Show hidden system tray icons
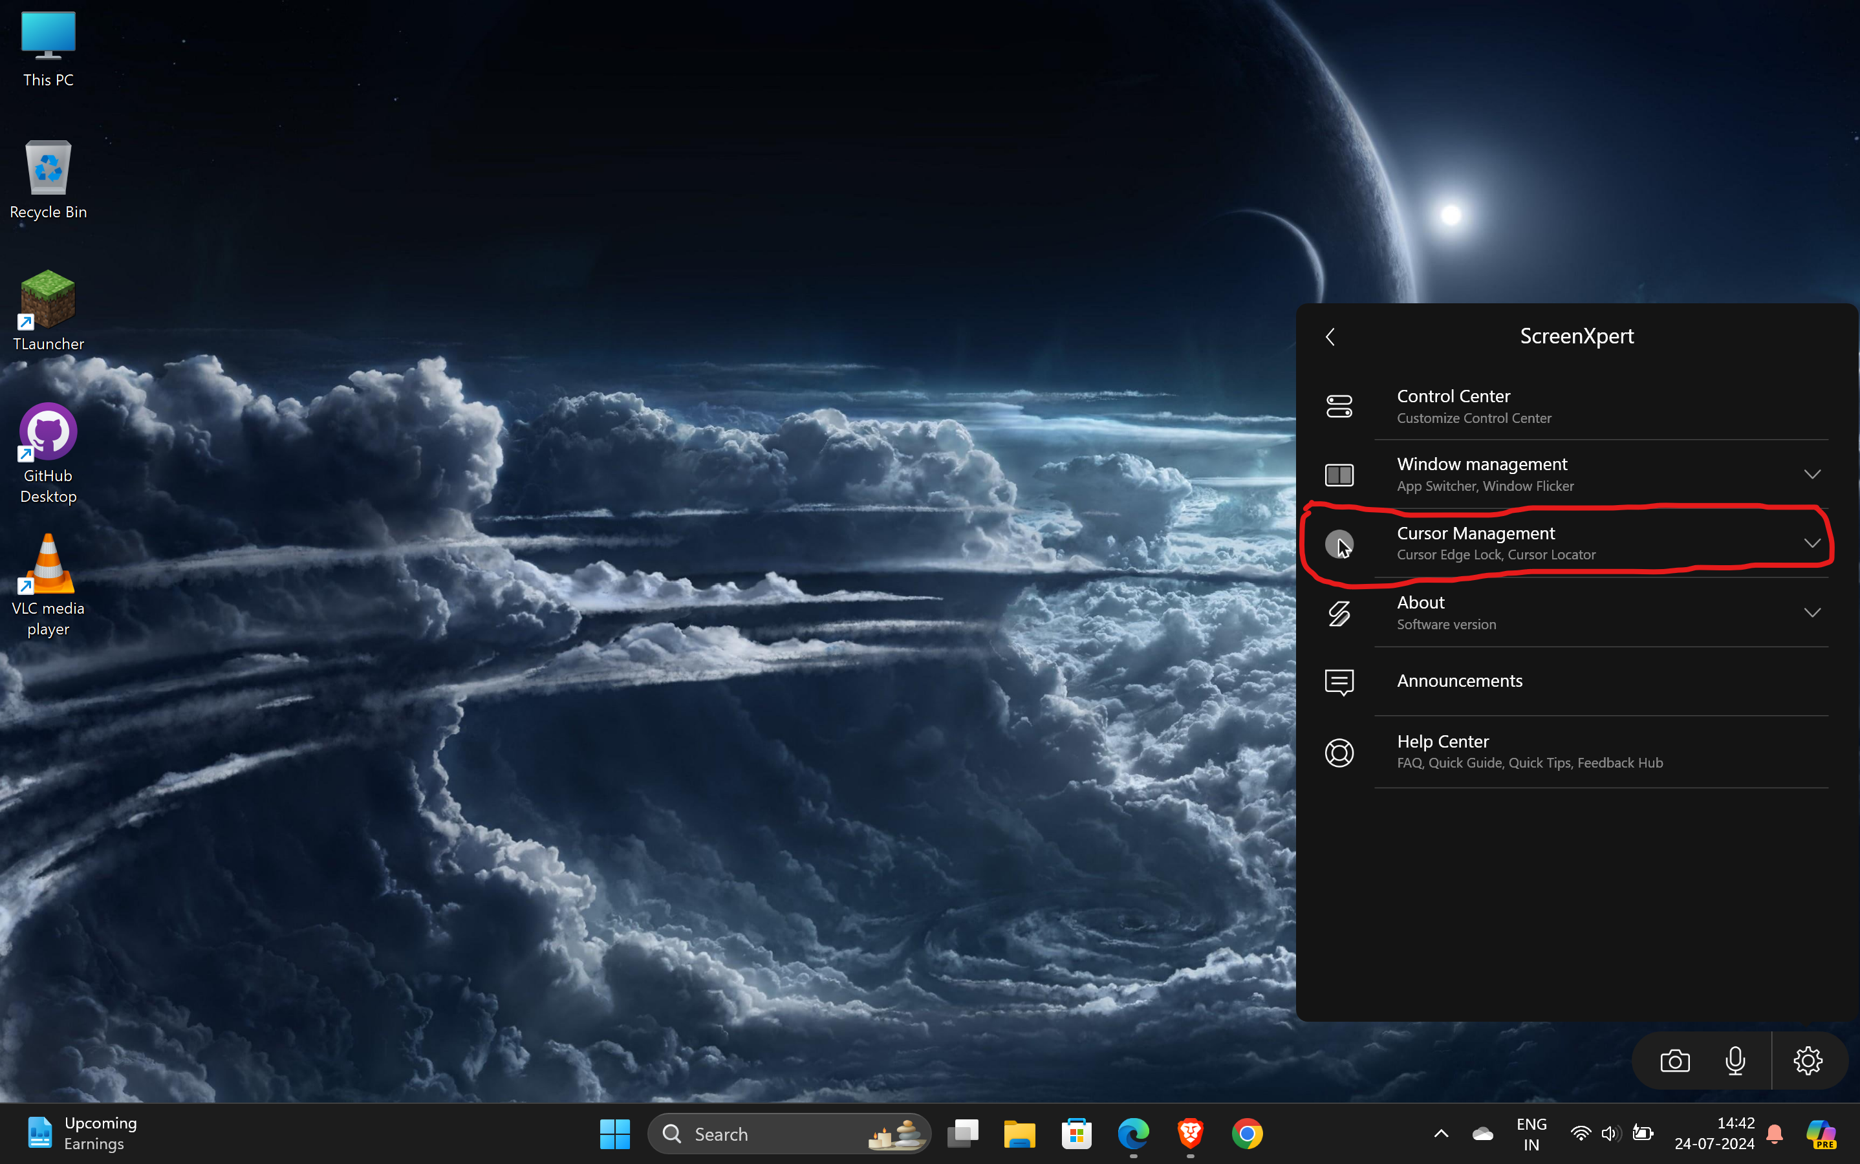The height and width of the screenshot is (1164, 1860). click(x=1441, y=1134)
